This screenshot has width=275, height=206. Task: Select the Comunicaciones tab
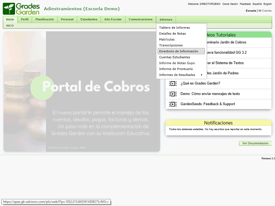click(141, 19)
